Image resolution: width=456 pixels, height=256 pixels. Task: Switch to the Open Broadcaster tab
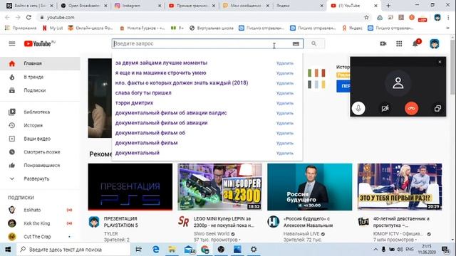[x=84, y=6]
